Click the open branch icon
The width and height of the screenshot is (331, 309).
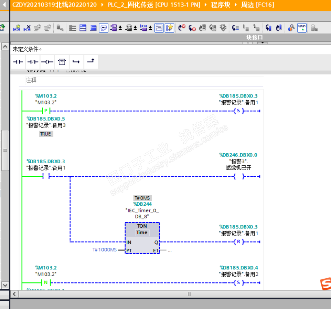pos(76,62)
